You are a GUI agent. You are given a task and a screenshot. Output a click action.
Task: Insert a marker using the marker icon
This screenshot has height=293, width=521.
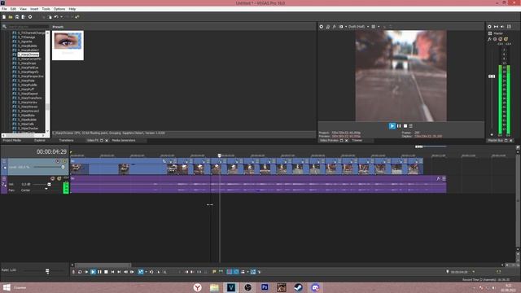tap(214, 272)
